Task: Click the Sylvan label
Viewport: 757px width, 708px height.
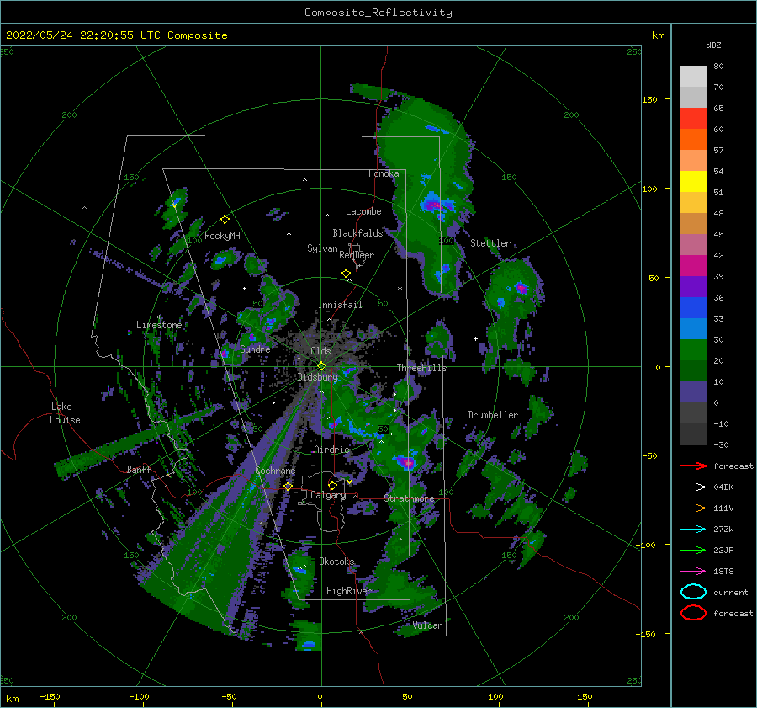Action: pyautogui.click(x=322, y=248)
